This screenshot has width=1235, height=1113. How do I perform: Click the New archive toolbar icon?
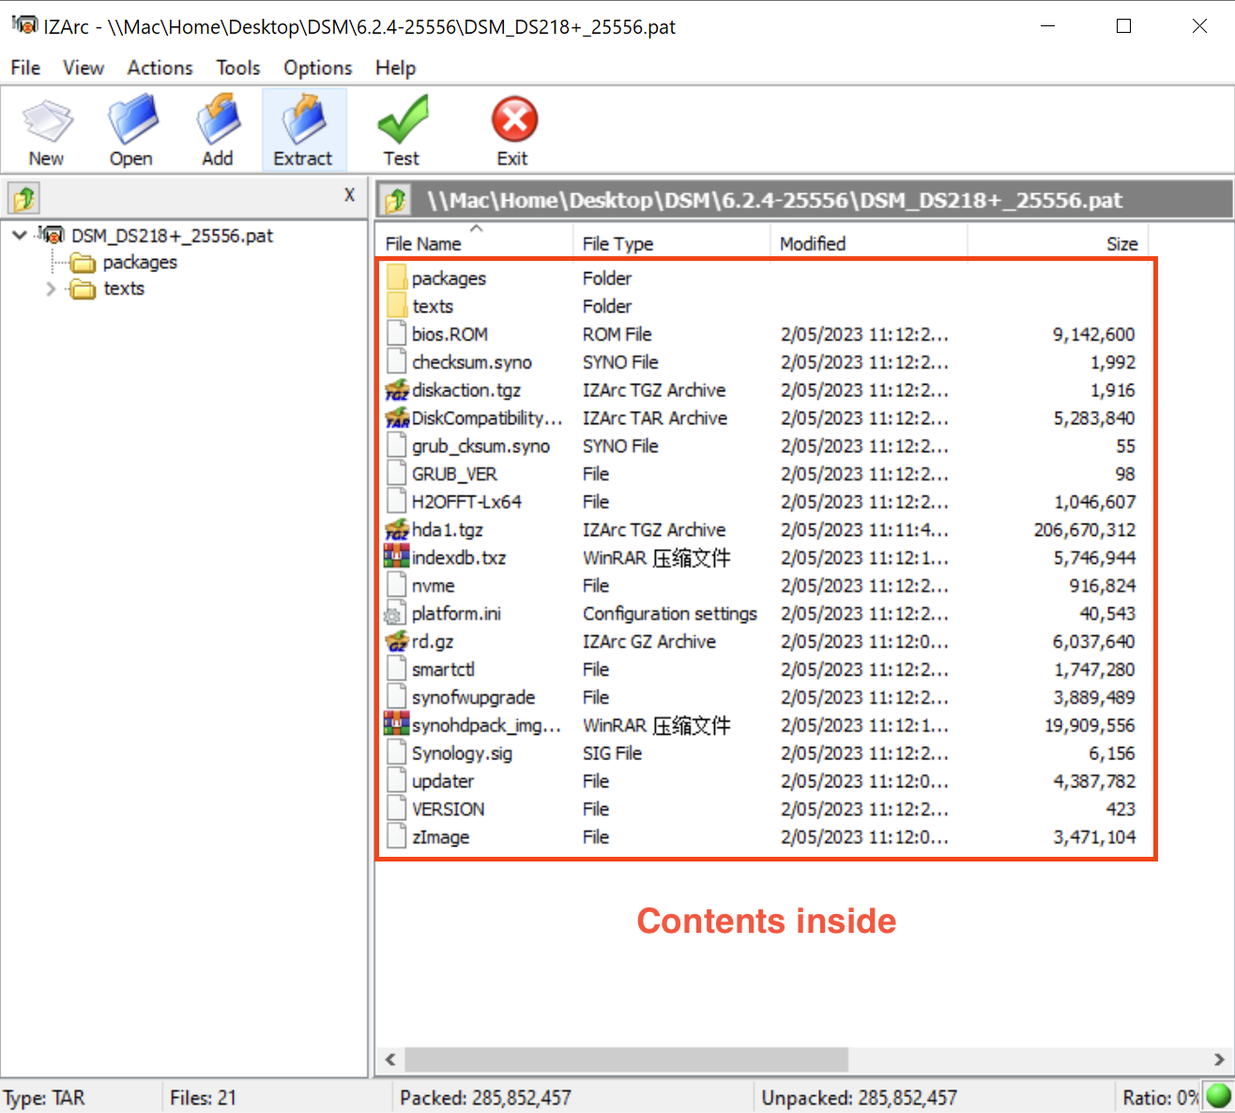pos(47,120)
